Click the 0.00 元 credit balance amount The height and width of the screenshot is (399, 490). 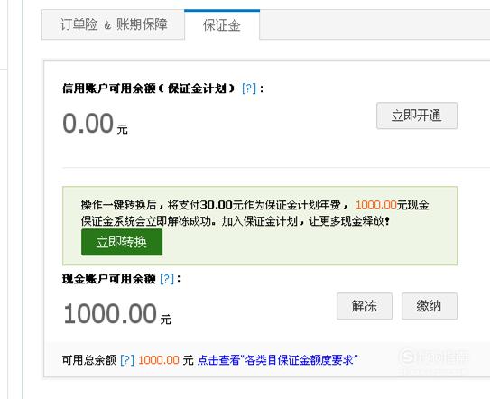[x=95, y=124]
